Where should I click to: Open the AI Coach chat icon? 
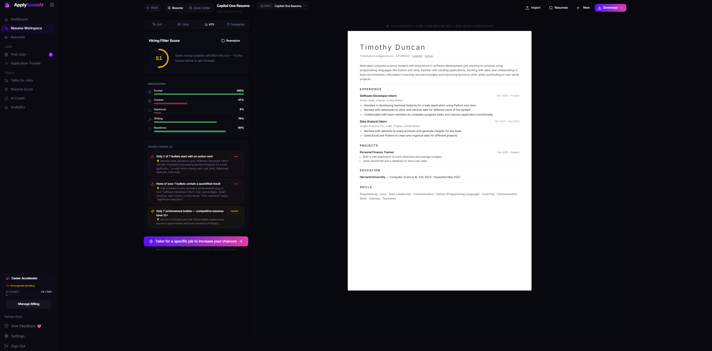[x=6, y=98]
